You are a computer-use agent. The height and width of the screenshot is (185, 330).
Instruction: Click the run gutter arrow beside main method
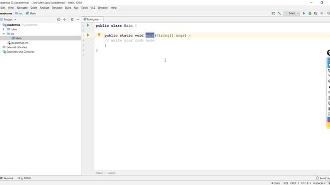point(88,35)
